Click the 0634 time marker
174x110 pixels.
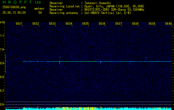pos(69,23)
